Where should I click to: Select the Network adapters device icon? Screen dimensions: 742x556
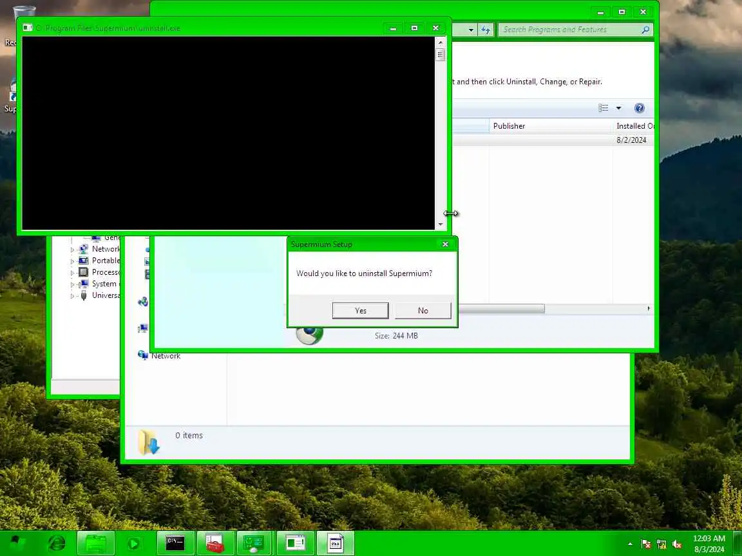[83, 248]
